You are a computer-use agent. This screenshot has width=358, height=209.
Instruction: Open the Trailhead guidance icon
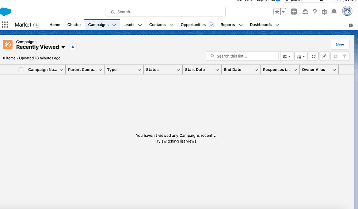click(305, 12)
